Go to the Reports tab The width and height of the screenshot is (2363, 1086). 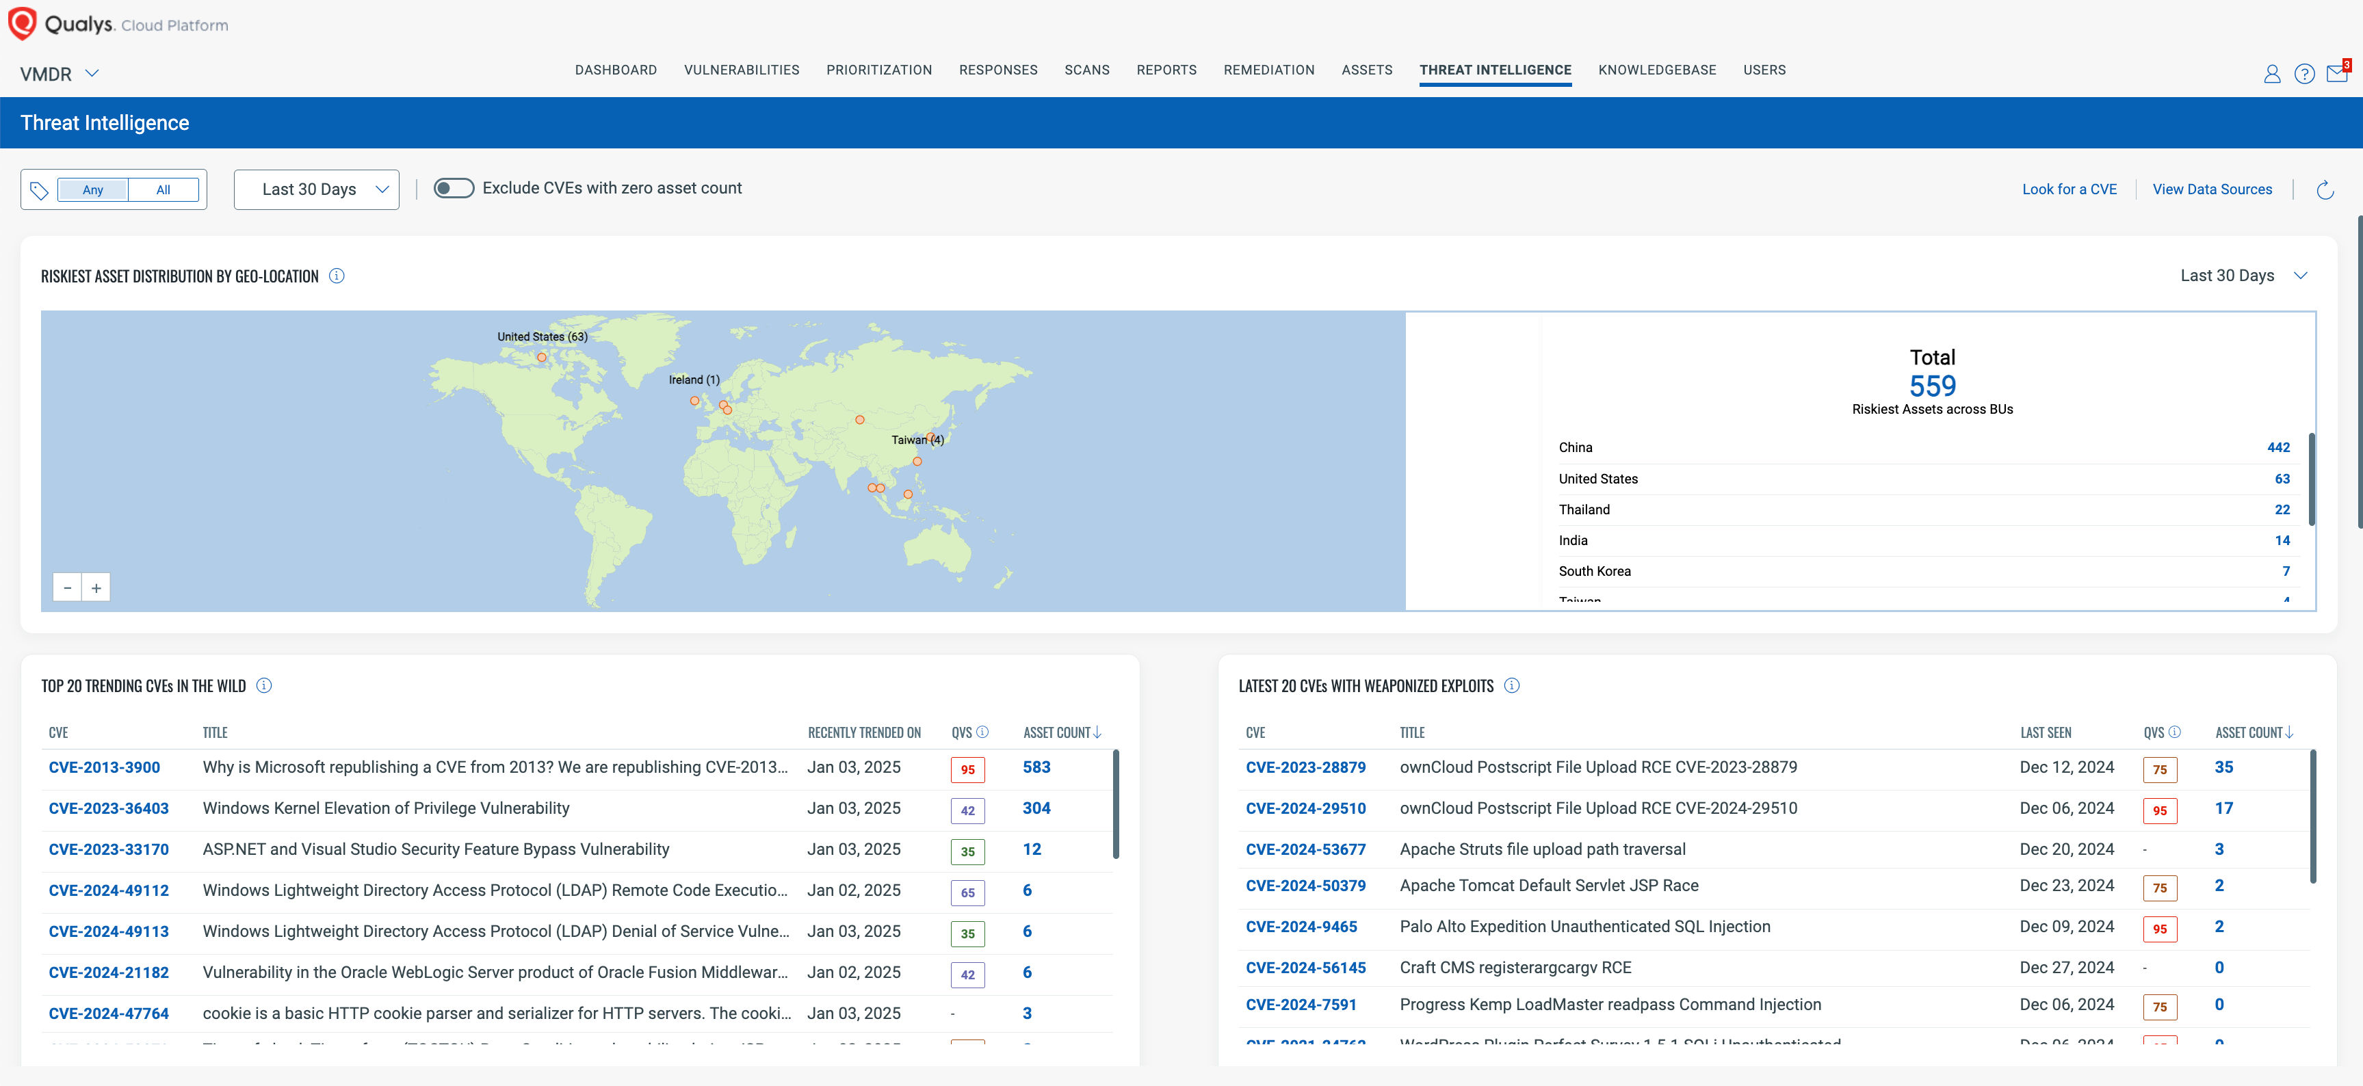pos(1166,70)
